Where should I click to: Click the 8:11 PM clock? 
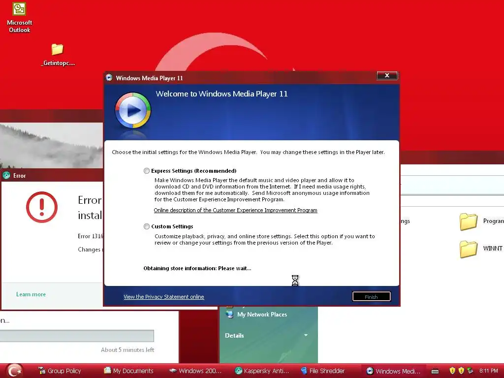(x=489, y=371)
